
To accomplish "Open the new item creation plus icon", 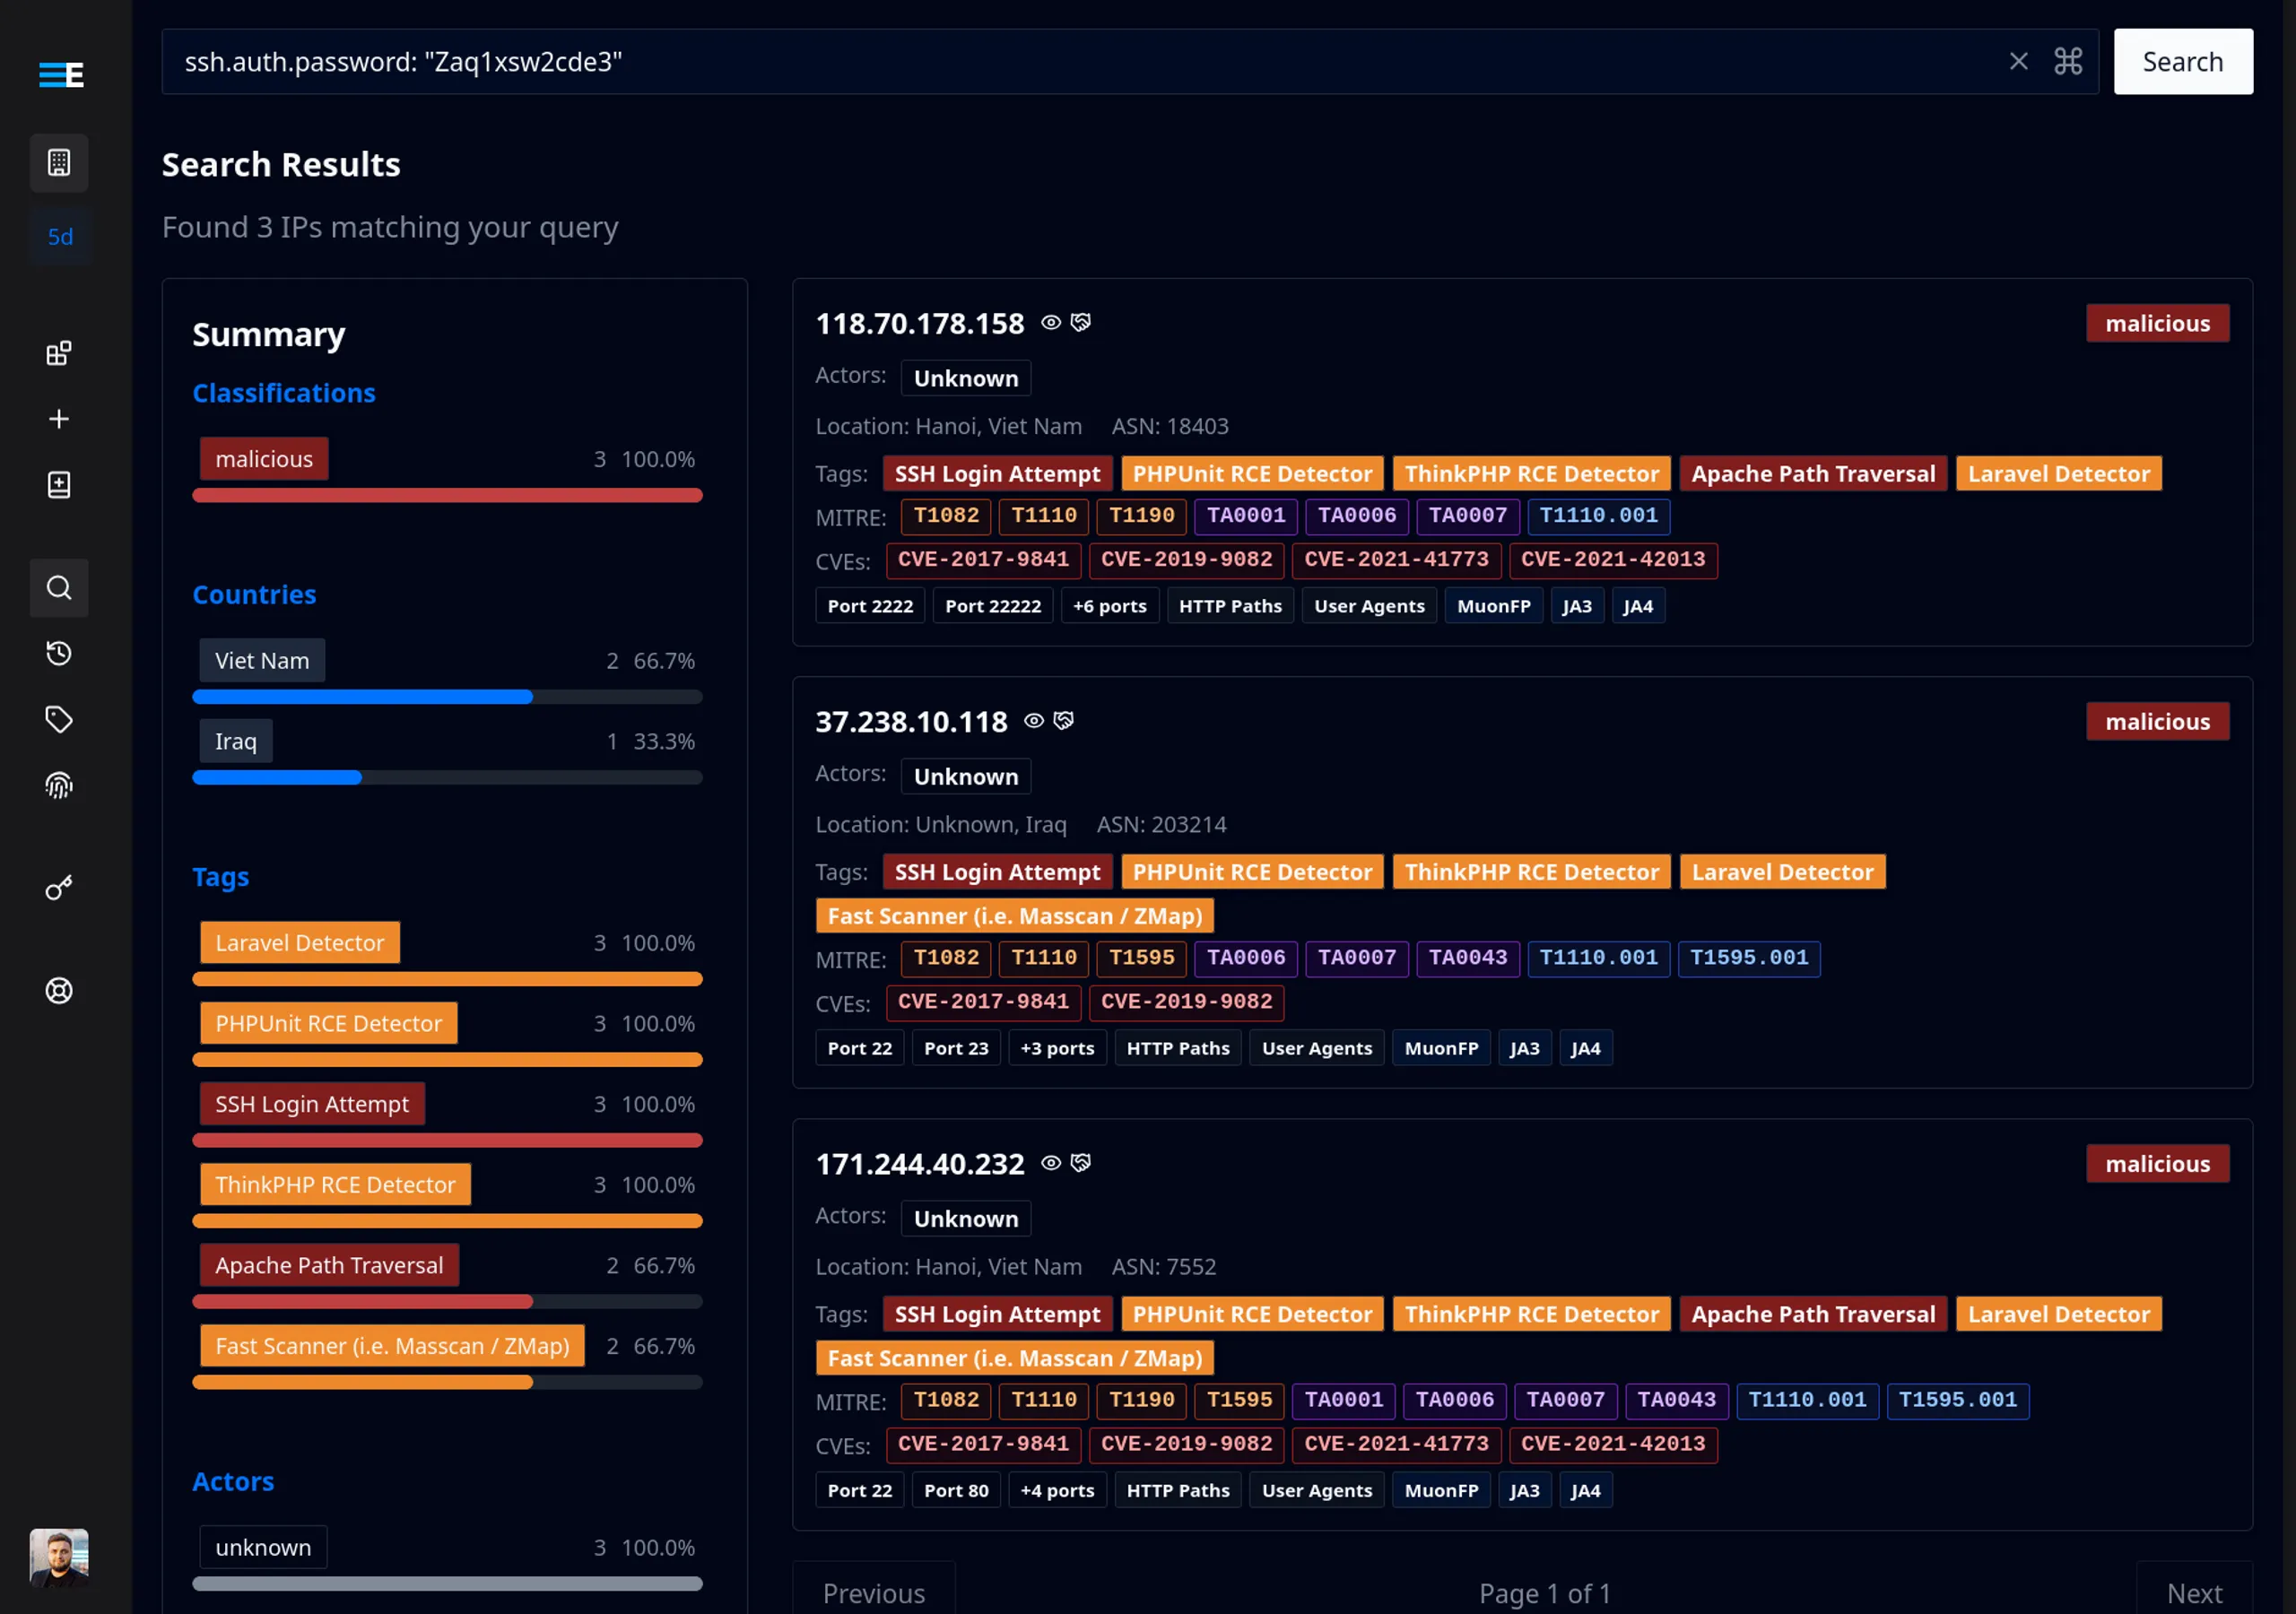I will click(59, 420).
